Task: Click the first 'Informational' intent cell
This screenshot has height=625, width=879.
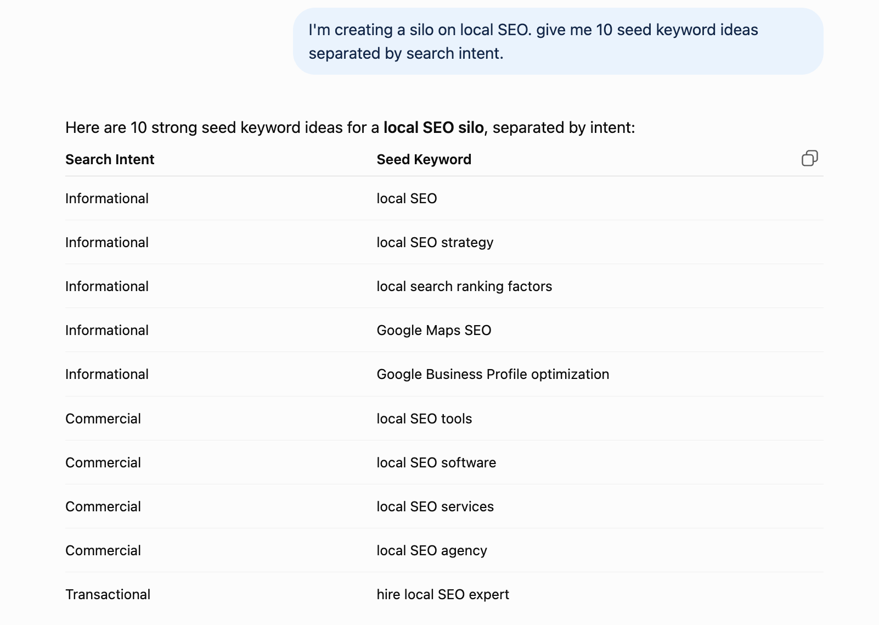Action: tap(107, 198)
